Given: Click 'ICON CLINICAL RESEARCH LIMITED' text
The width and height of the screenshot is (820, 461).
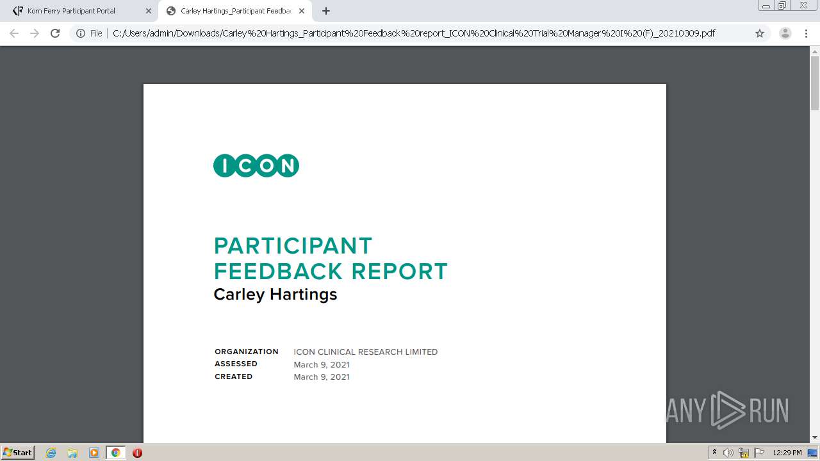Looking at the screenshot, I should click(x=366, y=352).
